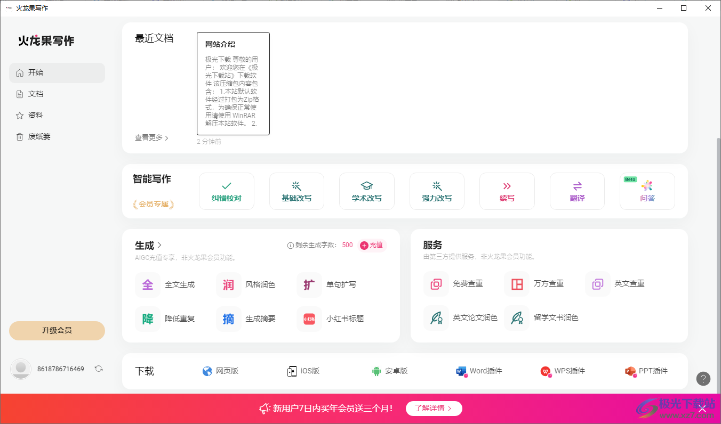The width and height of the screenshot is (721, 424).
Task: Click the user avatar
Action: coord(21,369)
